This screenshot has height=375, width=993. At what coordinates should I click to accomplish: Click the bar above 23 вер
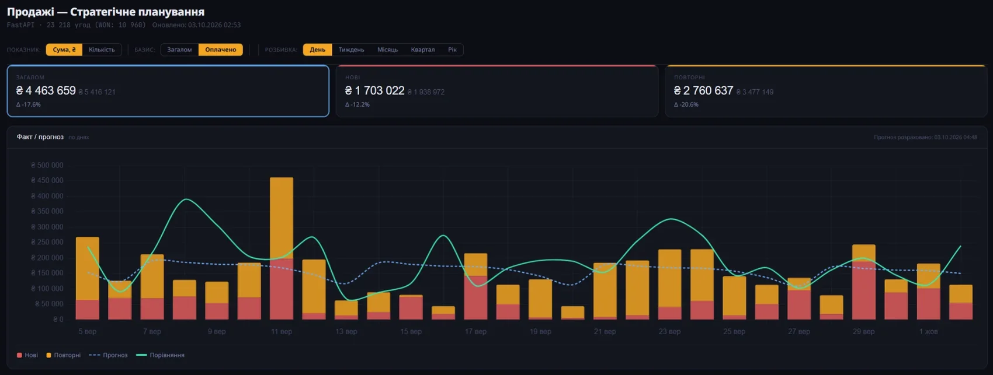pyautogui.click(x=670, y=285)
